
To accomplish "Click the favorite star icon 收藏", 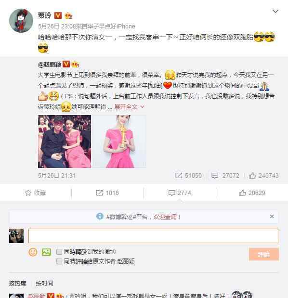I will point(35,193).
